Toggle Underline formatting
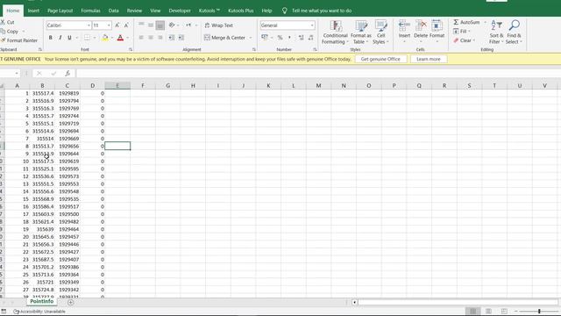 pos(69,38)
